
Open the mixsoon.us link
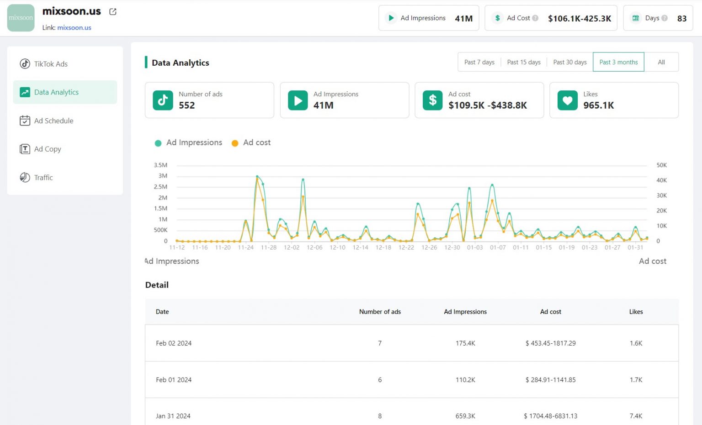(74, 27)
